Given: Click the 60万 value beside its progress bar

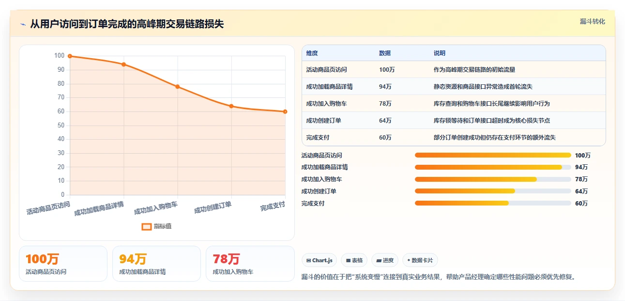Looking at the screenshot, I should [x=581, y=204].
